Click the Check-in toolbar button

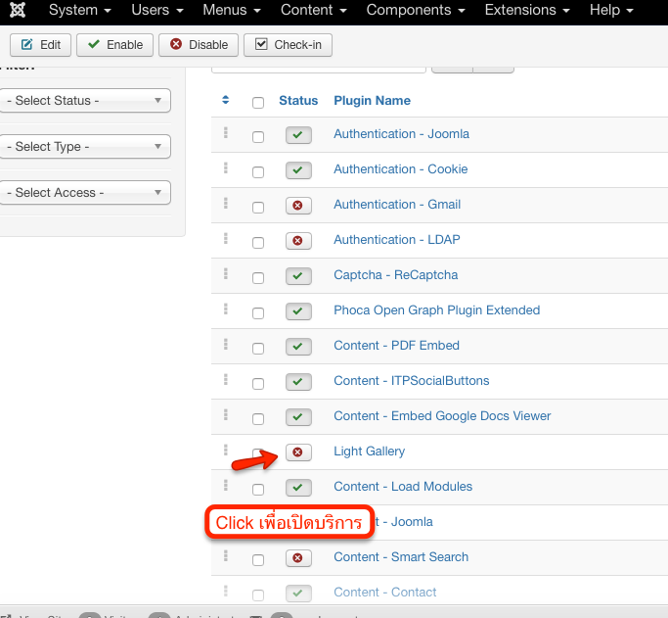click(x=288, y=45)
